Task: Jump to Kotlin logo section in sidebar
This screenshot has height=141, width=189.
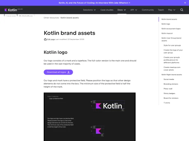Action: point(166,24)
